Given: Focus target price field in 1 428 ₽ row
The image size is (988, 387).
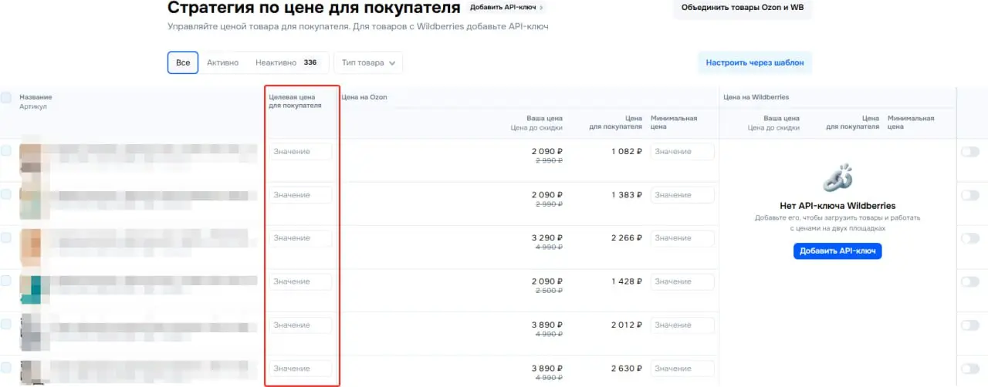Looking at the screenshot, I should tap(300, 282).
